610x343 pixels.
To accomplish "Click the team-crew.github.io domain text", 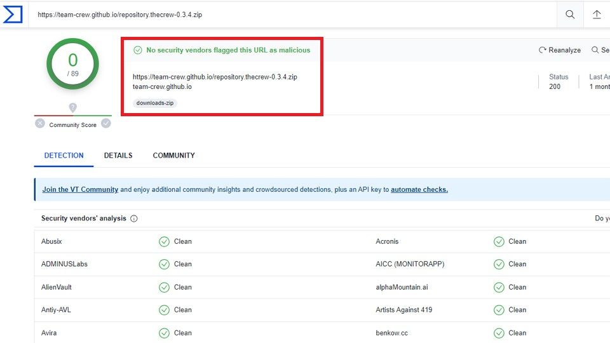I will pyautogui.click(x=162, y=87).
